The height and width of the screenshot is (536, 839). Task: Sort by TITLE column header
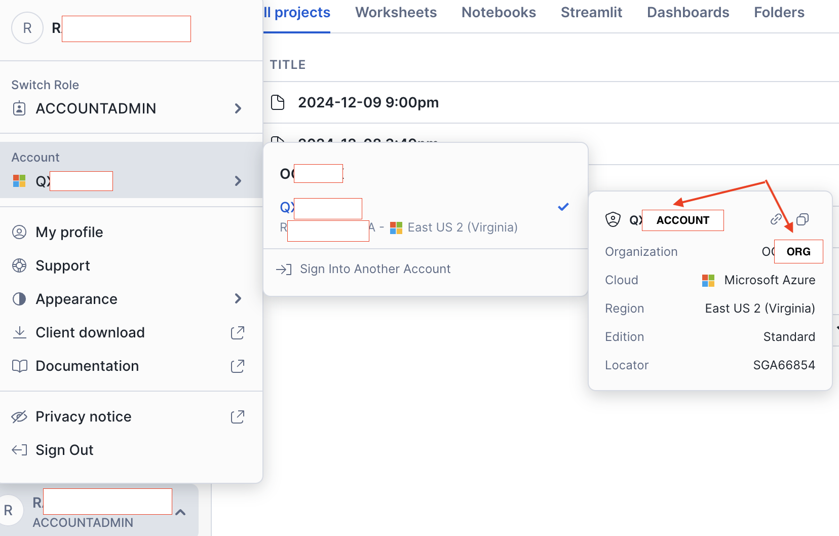(288, 65)
